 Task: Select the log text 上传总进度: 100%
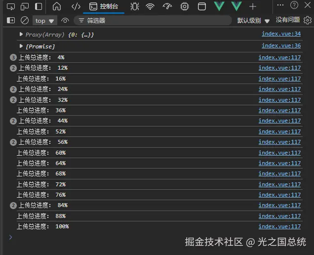43,226
